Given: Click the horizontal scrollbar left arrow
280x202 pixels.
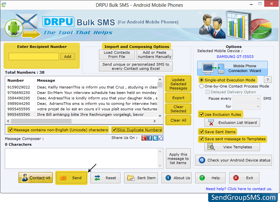Looking at the screenshot, I should coord(8,121).
